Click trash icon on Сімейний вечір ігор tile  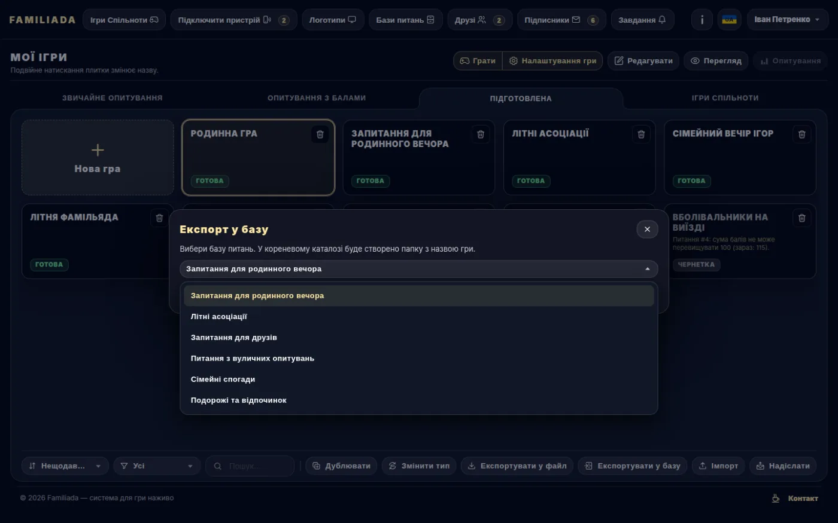coord(801,134)
